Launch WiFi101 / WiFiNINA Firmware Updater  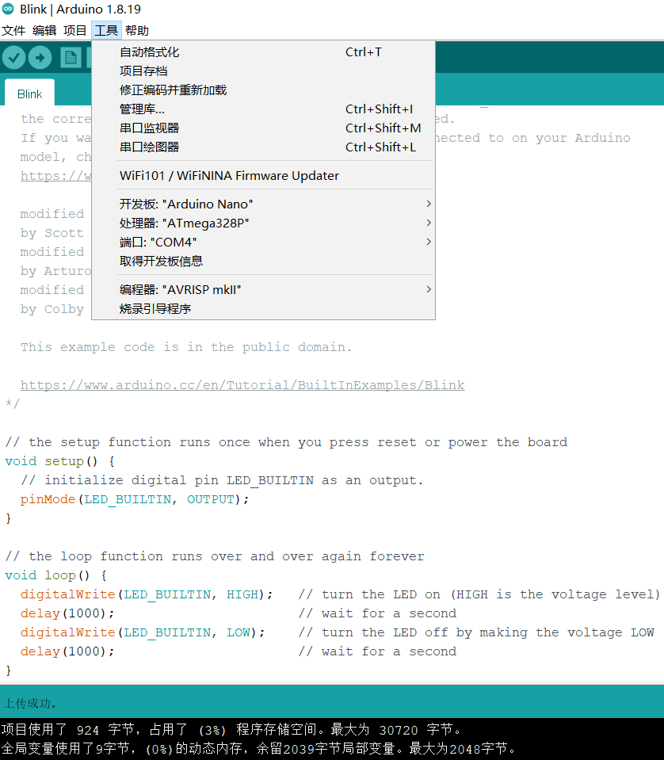(264, 175)
